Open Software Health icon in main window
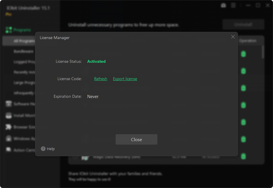This screenshot has width=273, height=188. pos(8,104)
